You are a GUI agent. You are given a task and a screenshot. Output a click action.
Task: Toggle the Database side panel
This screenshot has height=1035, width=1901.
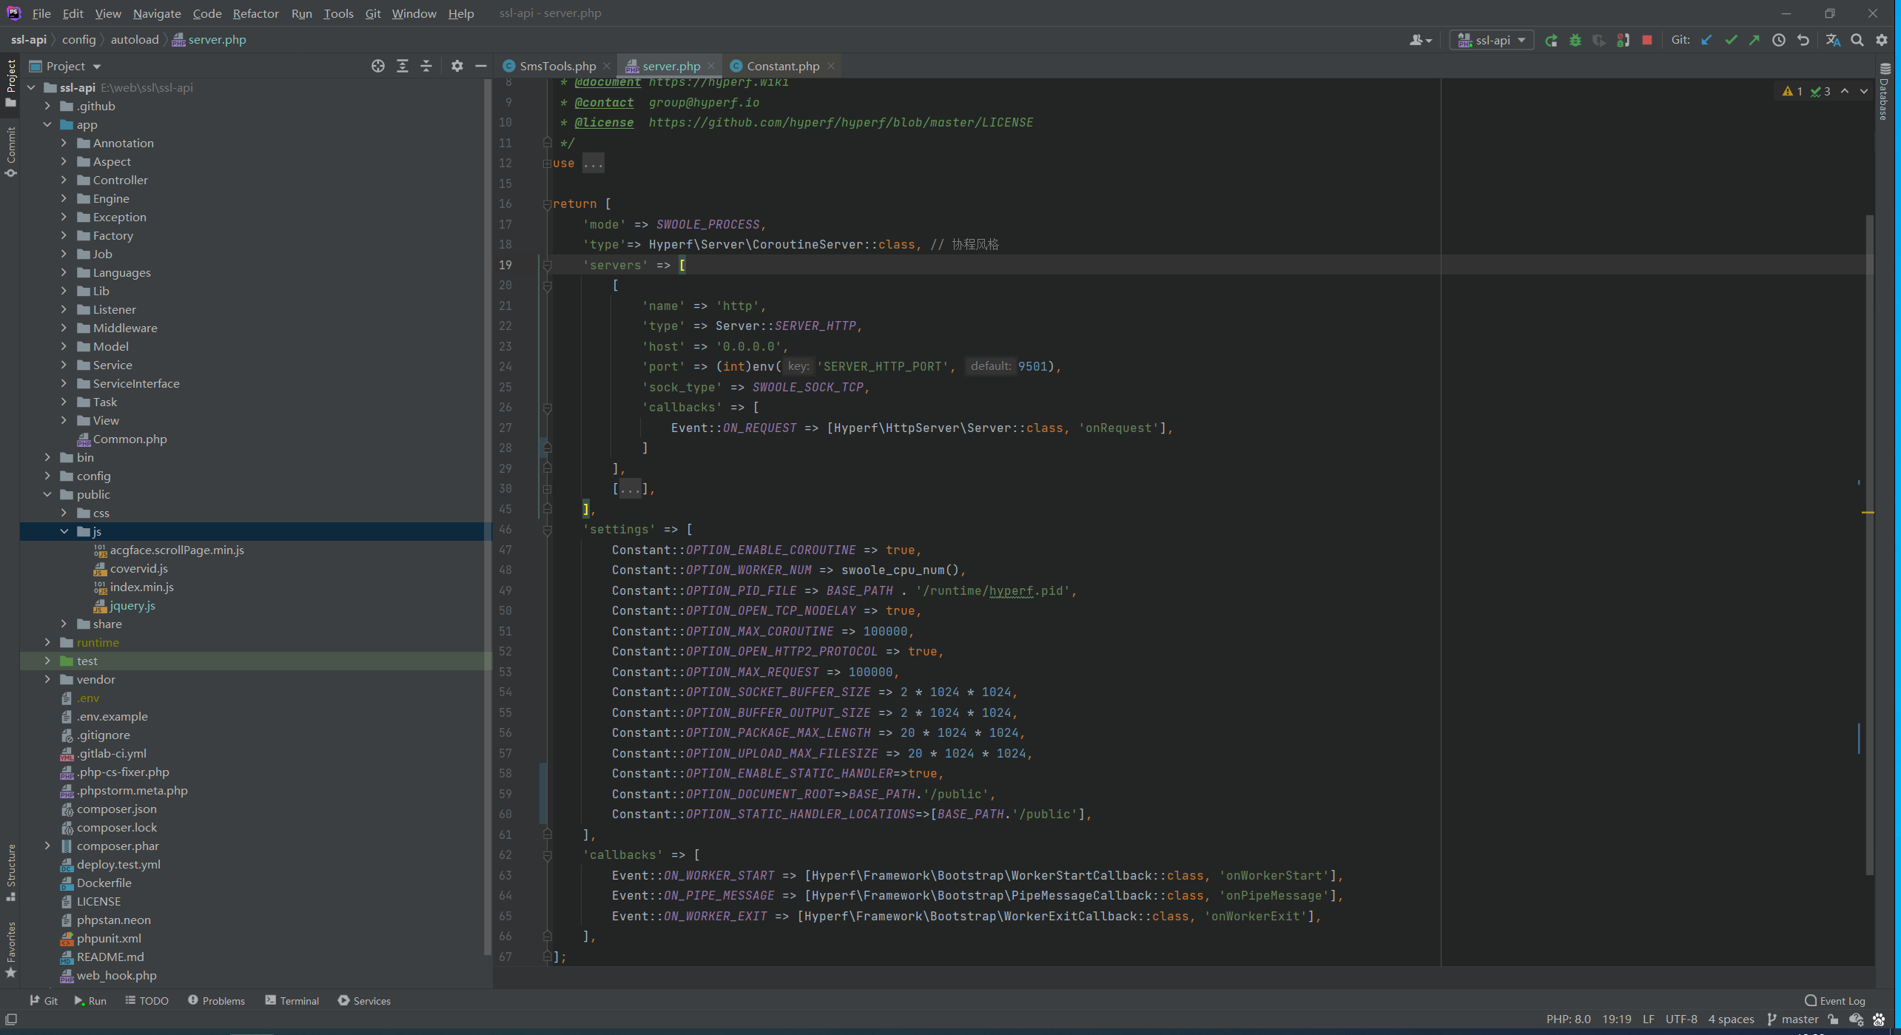1884,92
